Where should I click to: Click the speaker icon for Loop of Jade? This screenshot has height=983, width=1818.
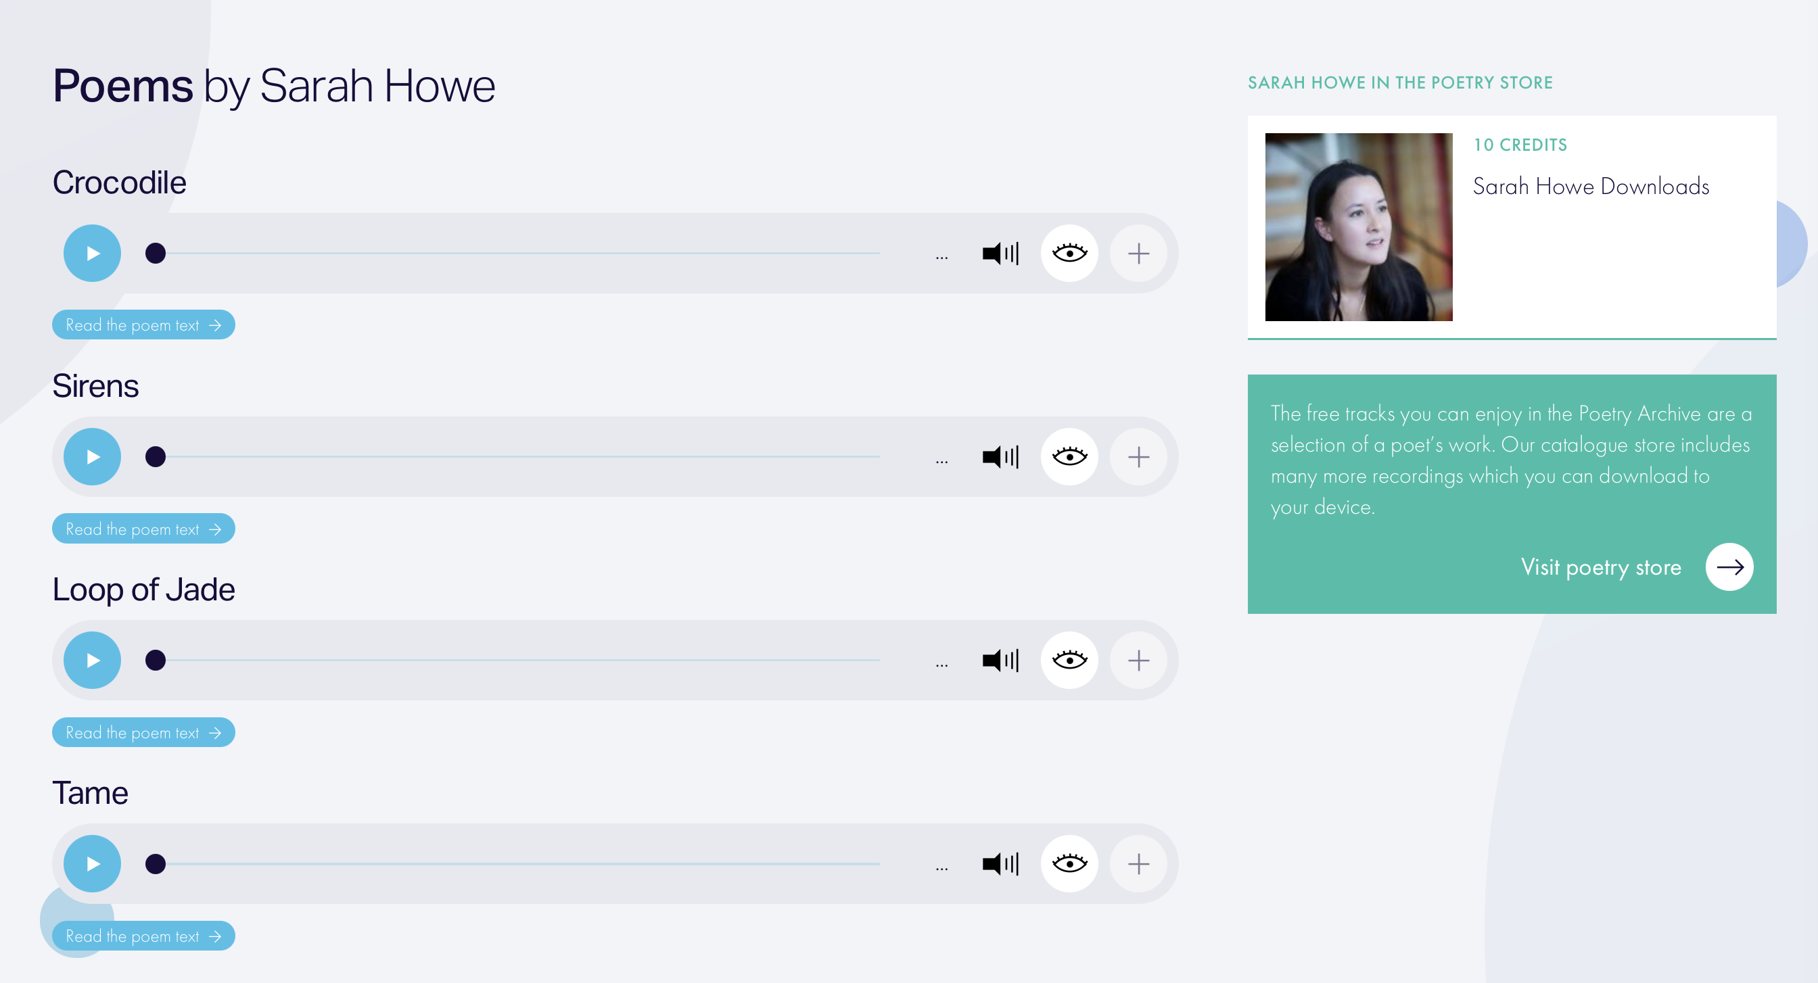coord(1000,660)
